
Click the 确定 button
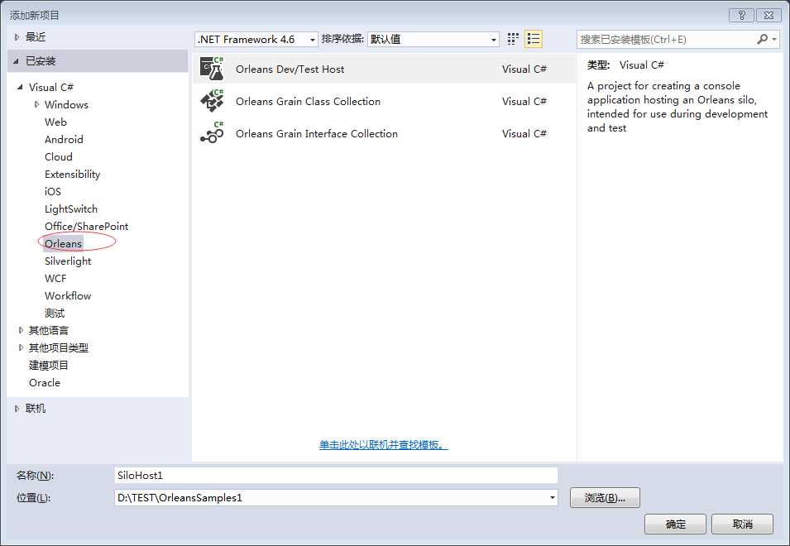pos(675,524)
